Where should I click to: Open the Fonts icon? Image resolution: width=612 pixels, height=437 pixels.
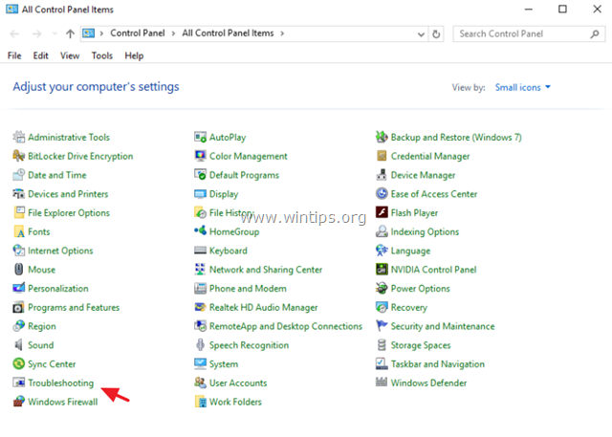coord(19,231)
